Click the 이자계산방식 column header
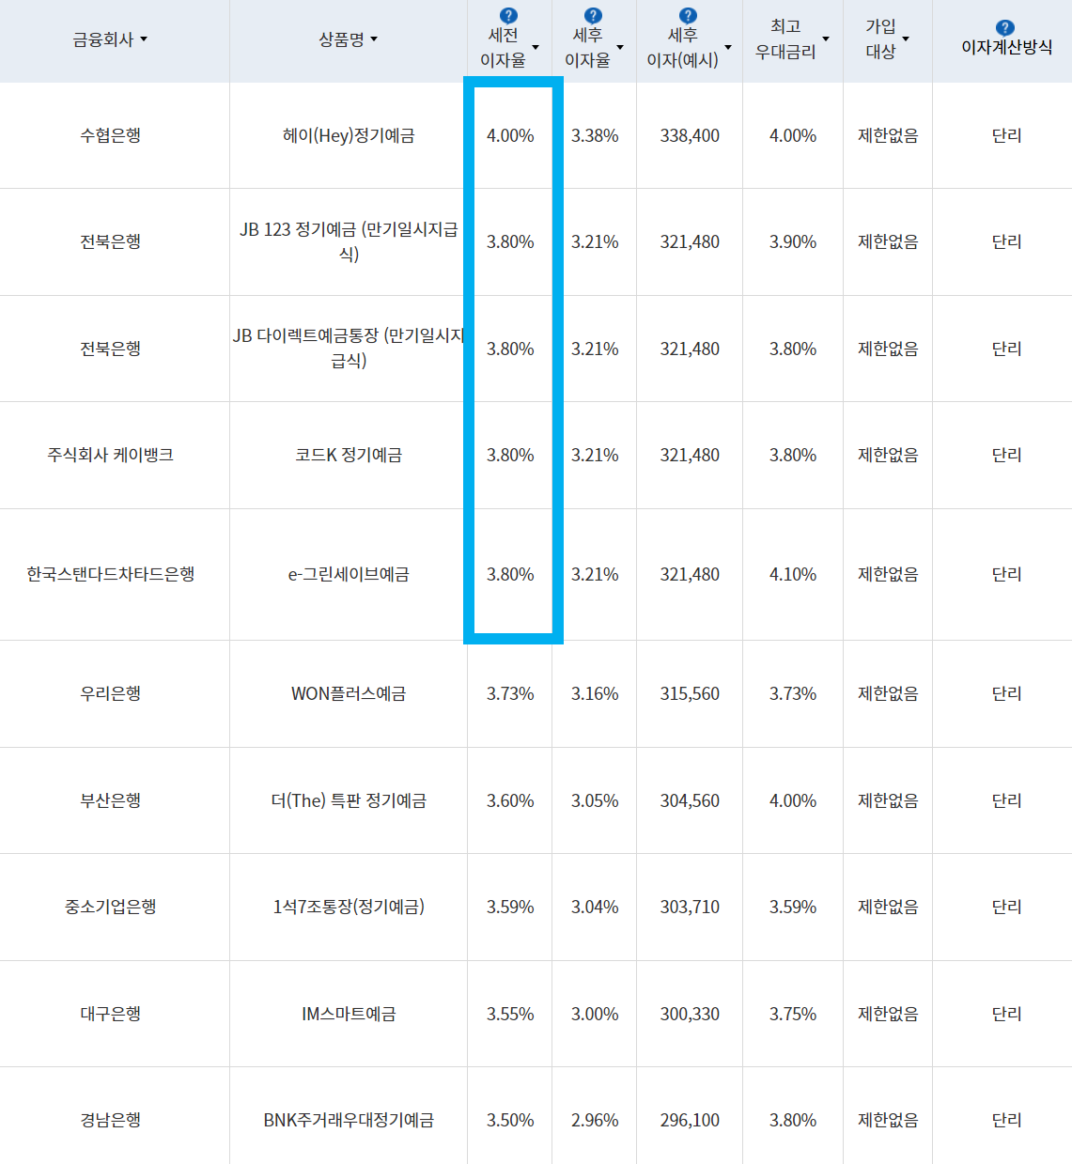1072x1164 pixels. click(1006, 47)
